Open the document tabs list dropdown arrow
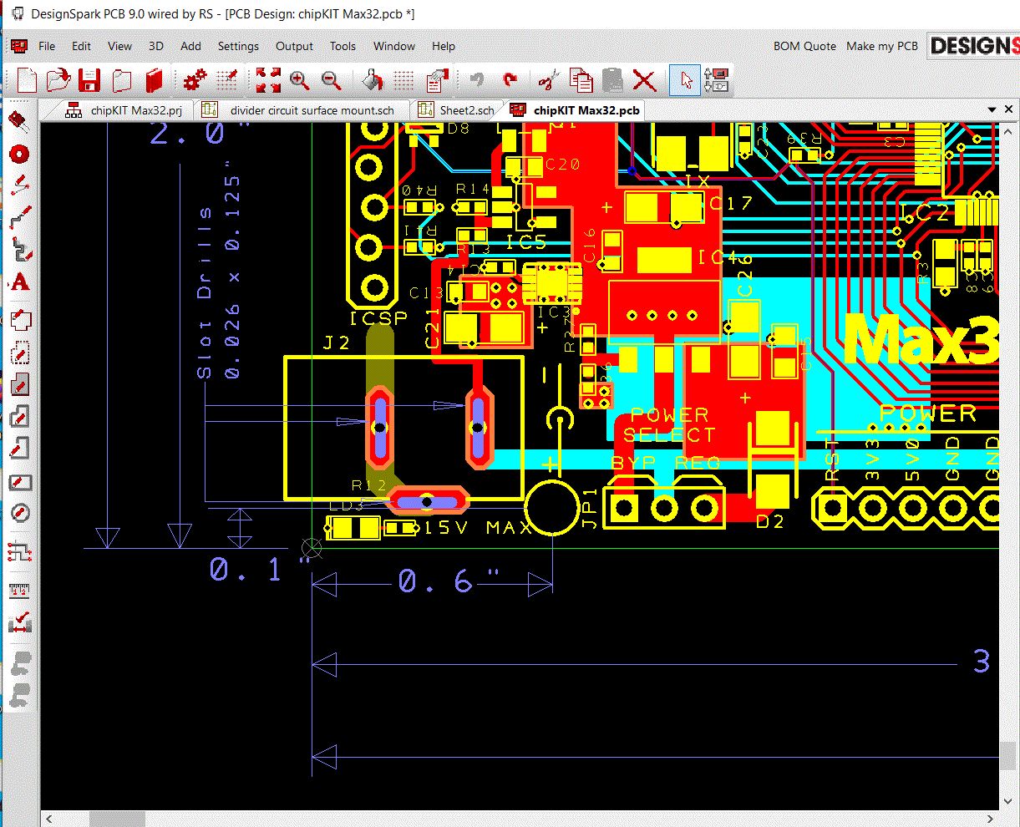The width and height of the screenshot is (1020, 827). [x=992, y=109]
